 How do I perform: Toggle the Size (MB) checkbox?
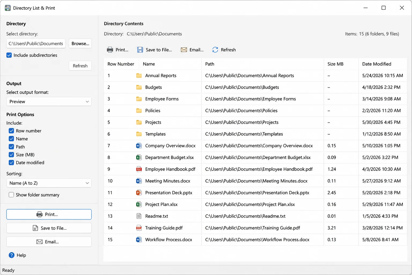tap(11, 154)
